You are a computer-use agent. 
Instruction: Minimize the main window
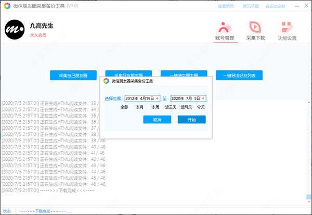pyautogui.click(x=296, y=6)
